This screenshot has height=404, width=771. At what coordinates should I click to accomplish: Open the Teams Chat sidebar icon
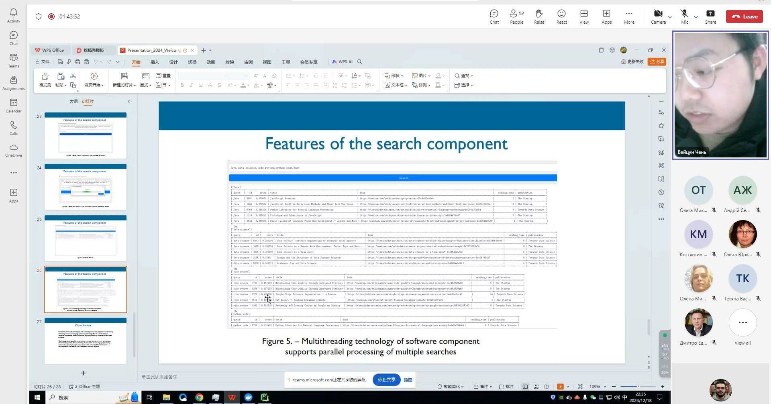tap(13, 38)
